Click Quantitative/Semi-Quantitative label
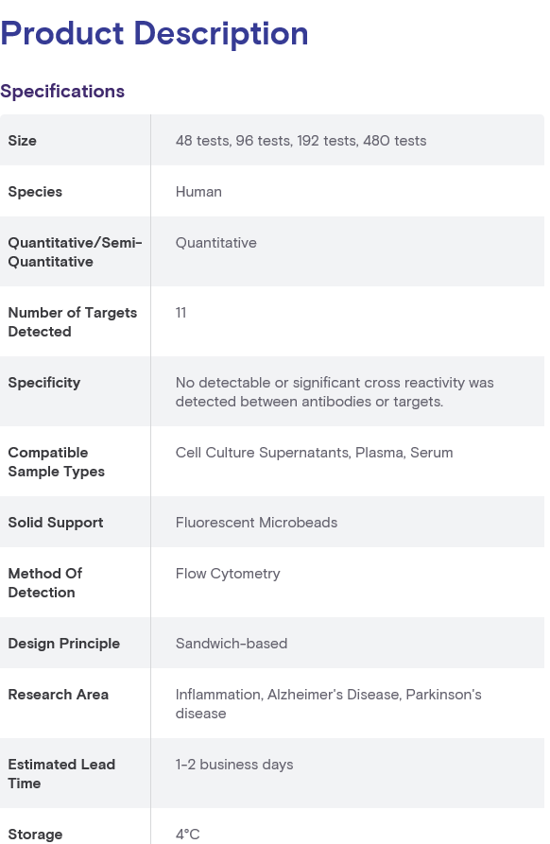550x844 pixels. pyautogui.click(x=75, y=252)
